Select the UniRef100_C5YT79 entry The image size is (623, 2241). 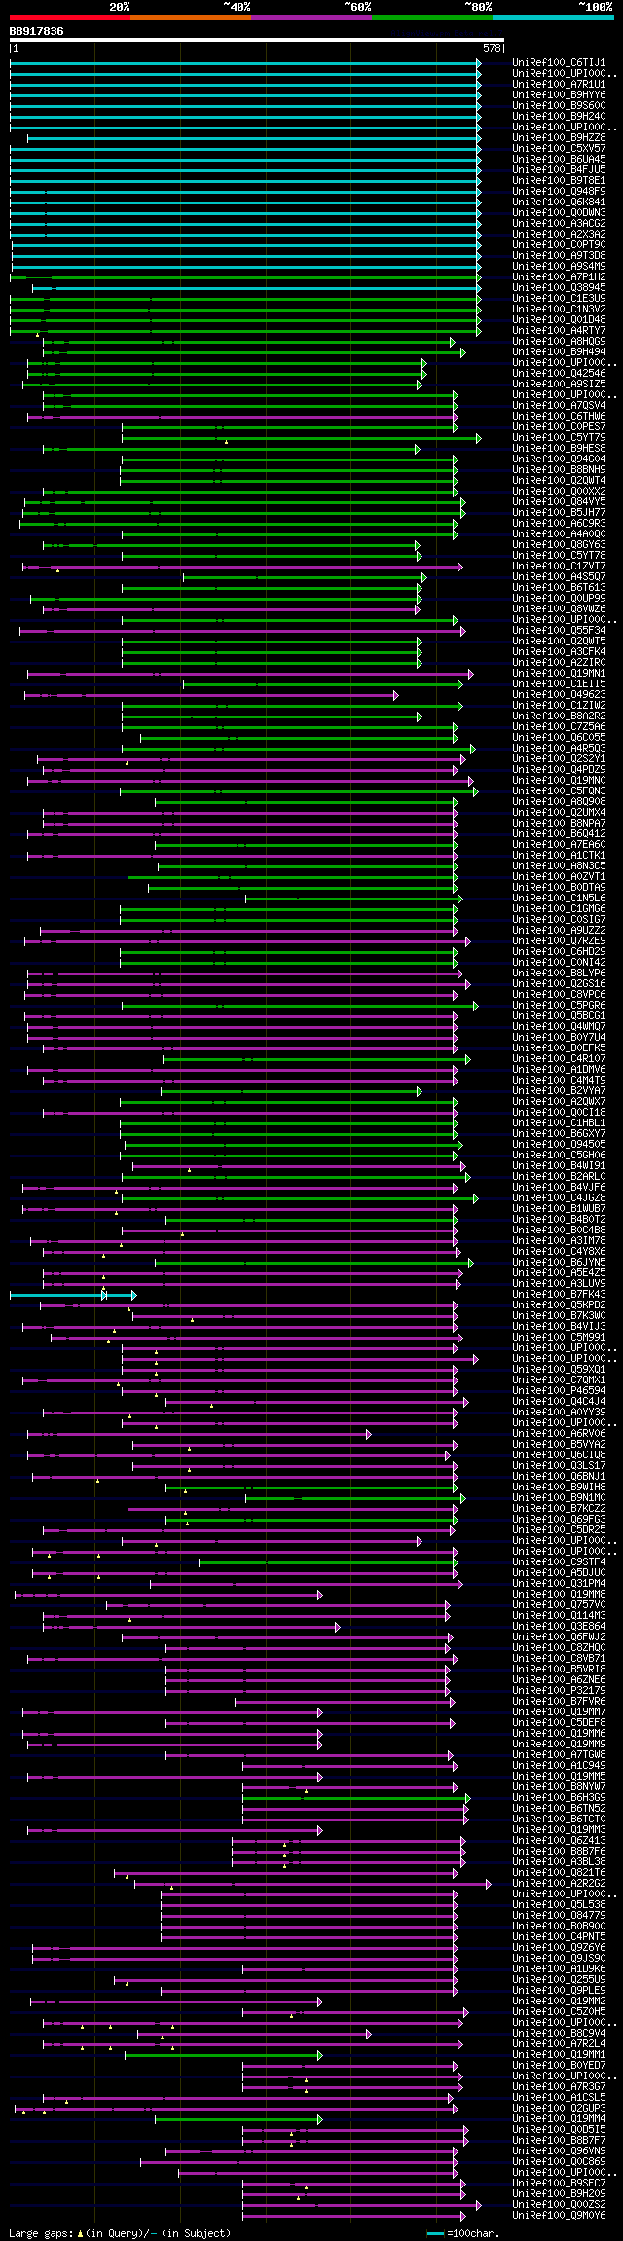click(x=559, y=438)
